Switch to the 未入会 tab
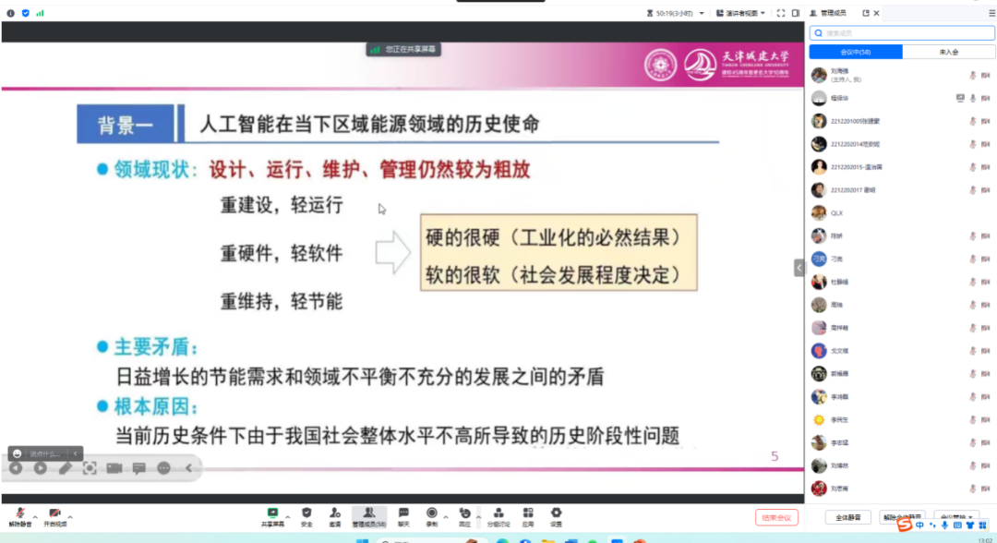Viewport: 997px width, 543px height. 948,53
